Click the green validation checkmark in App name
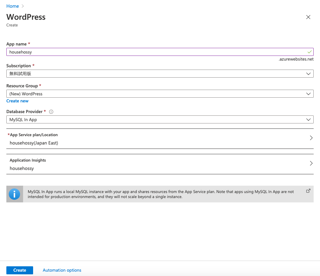Viewport: 320px width, 276px height. click(309, 52)
